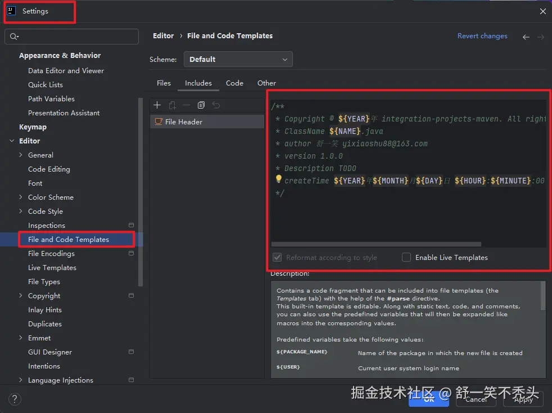552x413 pixels.
Task: Open Presentation Assistant settings
Action: click(x=64, y=113)
